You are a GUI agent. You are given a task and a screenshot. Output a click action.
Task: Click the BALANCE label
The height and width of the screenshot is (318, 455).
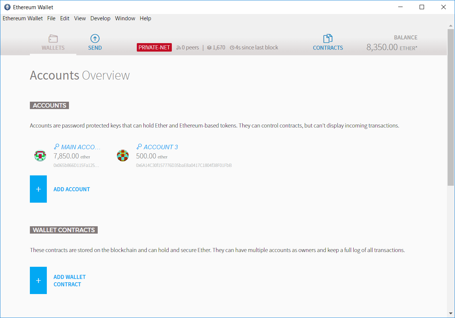(x=406, y=38)
